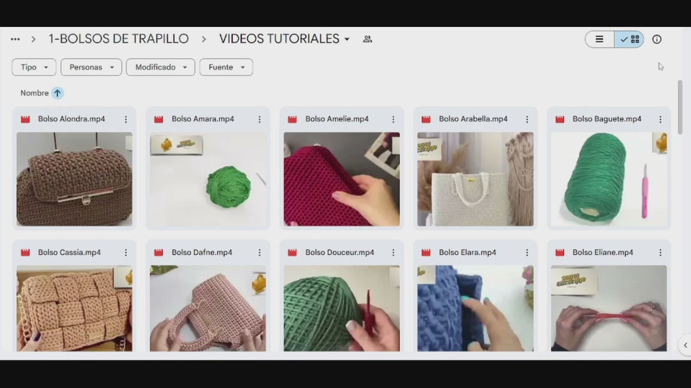691x388 pixels.
Task: Open the side panel arrow at bottom right
Action: [685, 345]
